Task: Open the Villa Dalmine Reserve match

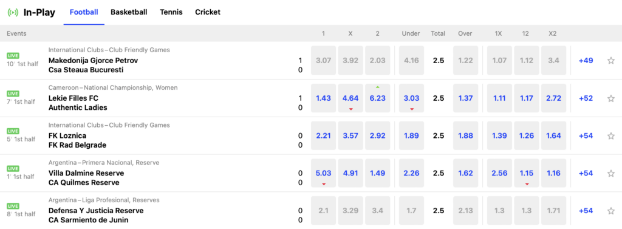Action: pyautogui.click(x=86, y=174)
